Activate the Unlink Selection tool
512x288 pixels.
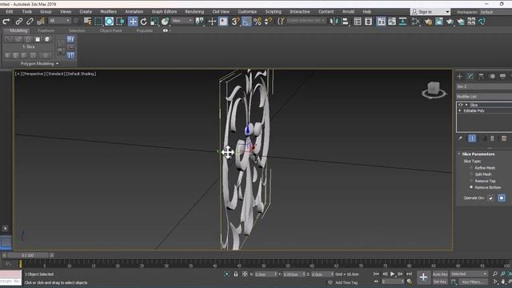(x=30, y=22)
